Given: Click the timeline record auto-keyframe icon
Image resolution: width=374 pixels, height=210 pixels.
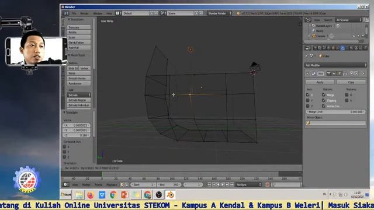Looking at the screenshot, I should click(x=268, y=184).
